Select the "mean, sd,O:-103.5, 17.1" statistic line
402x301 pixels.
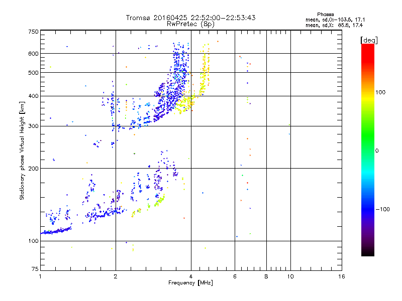(x=335, y=20)
